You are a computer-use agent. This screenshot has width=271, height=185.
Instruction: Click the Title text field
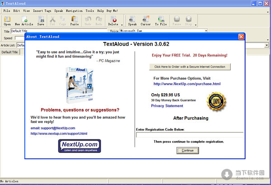(59, 31)
